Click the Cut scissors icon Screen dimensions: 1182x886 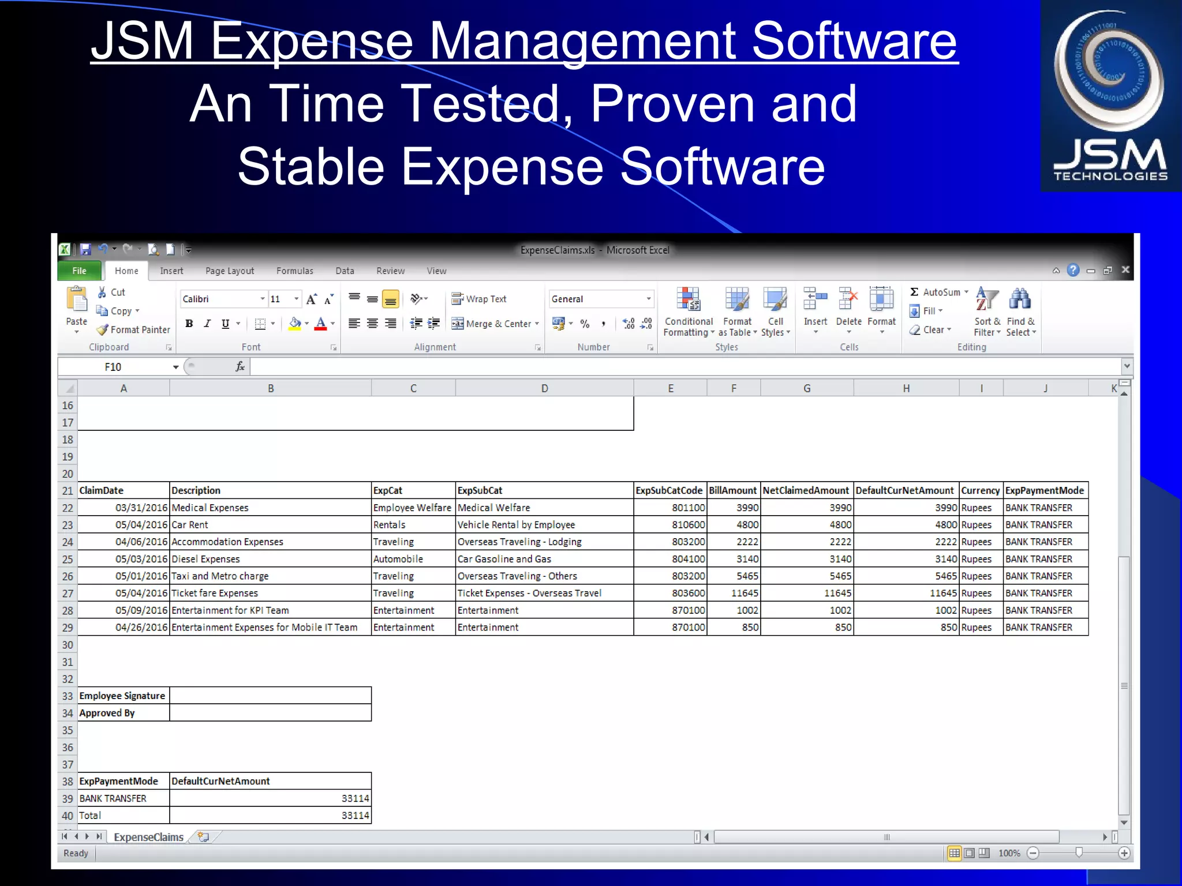coord(102,292)
